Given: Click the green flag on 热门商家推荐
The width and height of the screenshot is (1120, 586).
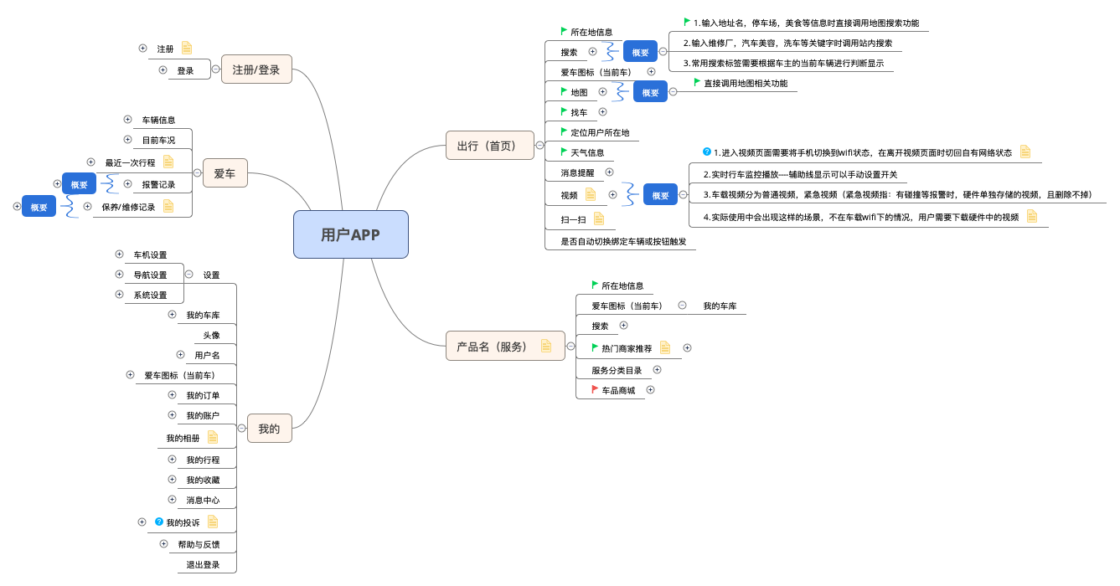Looking at the screenshot, I should 596,347.
